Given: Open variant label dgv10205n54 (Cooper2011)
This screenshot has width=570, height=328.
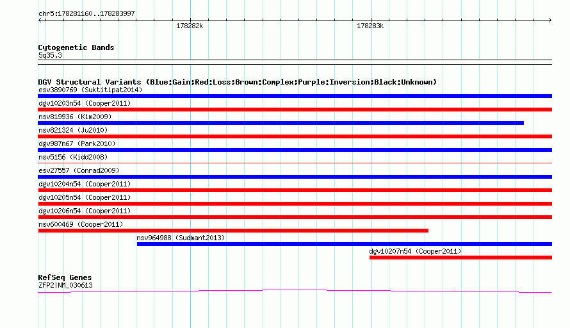Looking at the screenshot, I should pyautogui.click(x=85, y=197).
